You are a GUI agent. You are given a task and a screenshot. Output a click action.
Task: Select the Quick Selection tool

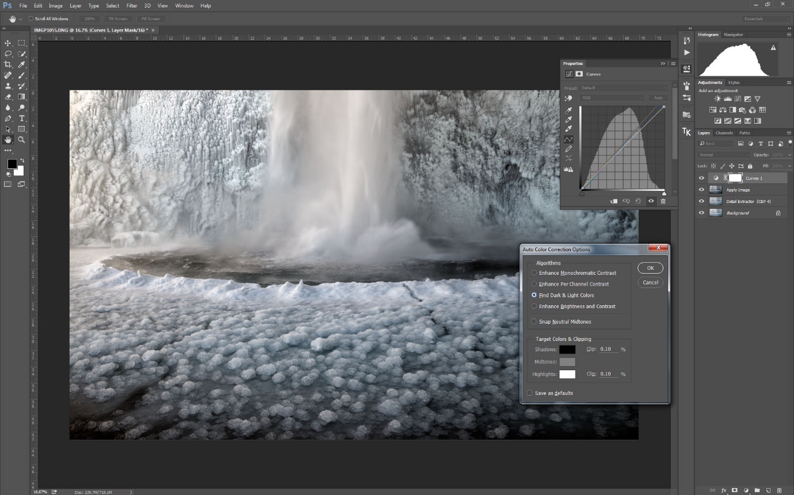[x=21, y=53]
